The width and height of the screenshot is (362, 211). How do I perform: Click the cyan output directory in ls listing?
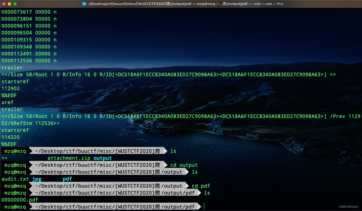pos(102,158)
